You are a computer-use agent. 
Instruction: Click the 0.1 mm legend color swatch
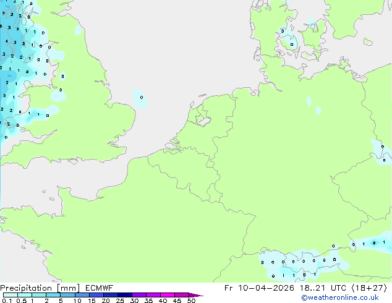(x=11, y=295)
